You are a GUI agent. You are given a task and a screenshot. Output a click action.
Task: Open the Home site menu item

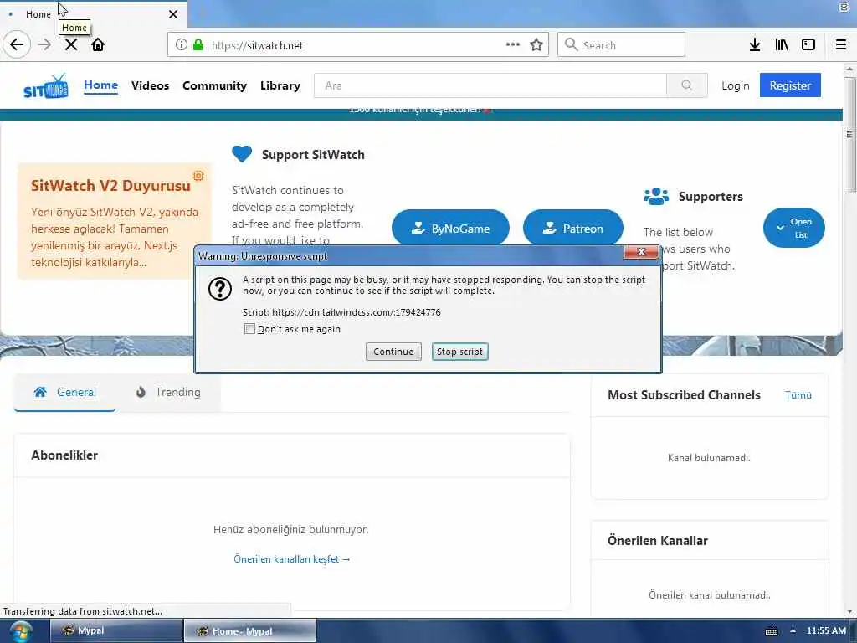tap(100, 85)
